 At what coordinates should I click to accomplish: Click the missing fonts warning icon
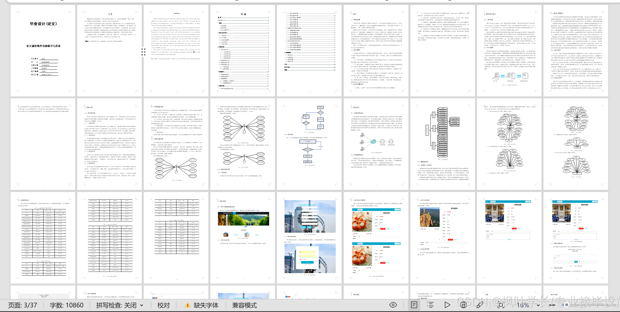point(188,305)
